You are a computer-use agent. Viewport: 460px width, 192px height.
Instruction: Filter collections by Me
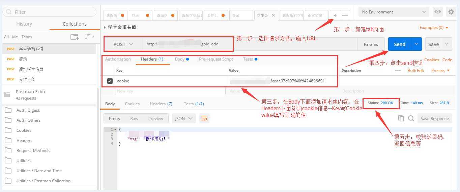pos(15,37)
